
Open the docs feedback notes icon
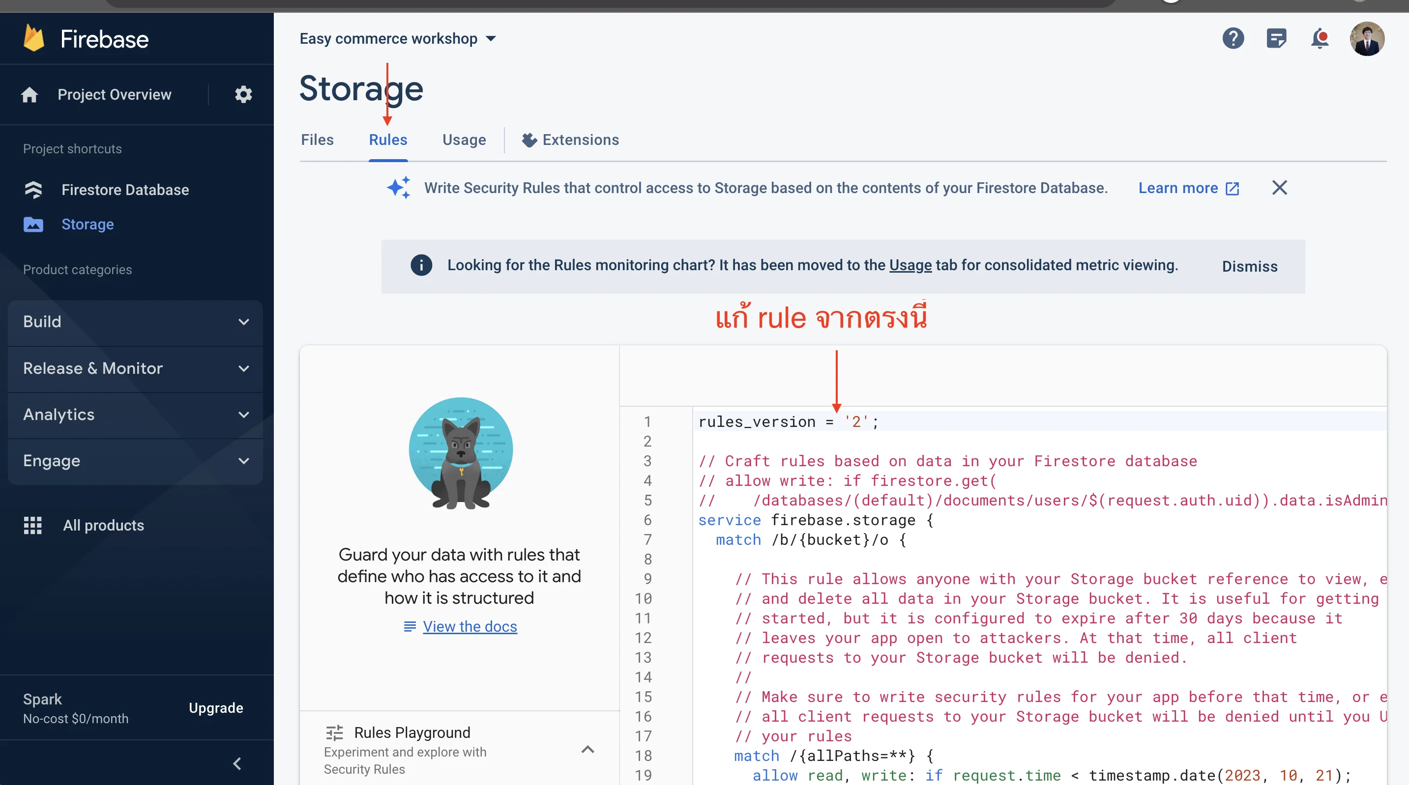pos(1276,38)
